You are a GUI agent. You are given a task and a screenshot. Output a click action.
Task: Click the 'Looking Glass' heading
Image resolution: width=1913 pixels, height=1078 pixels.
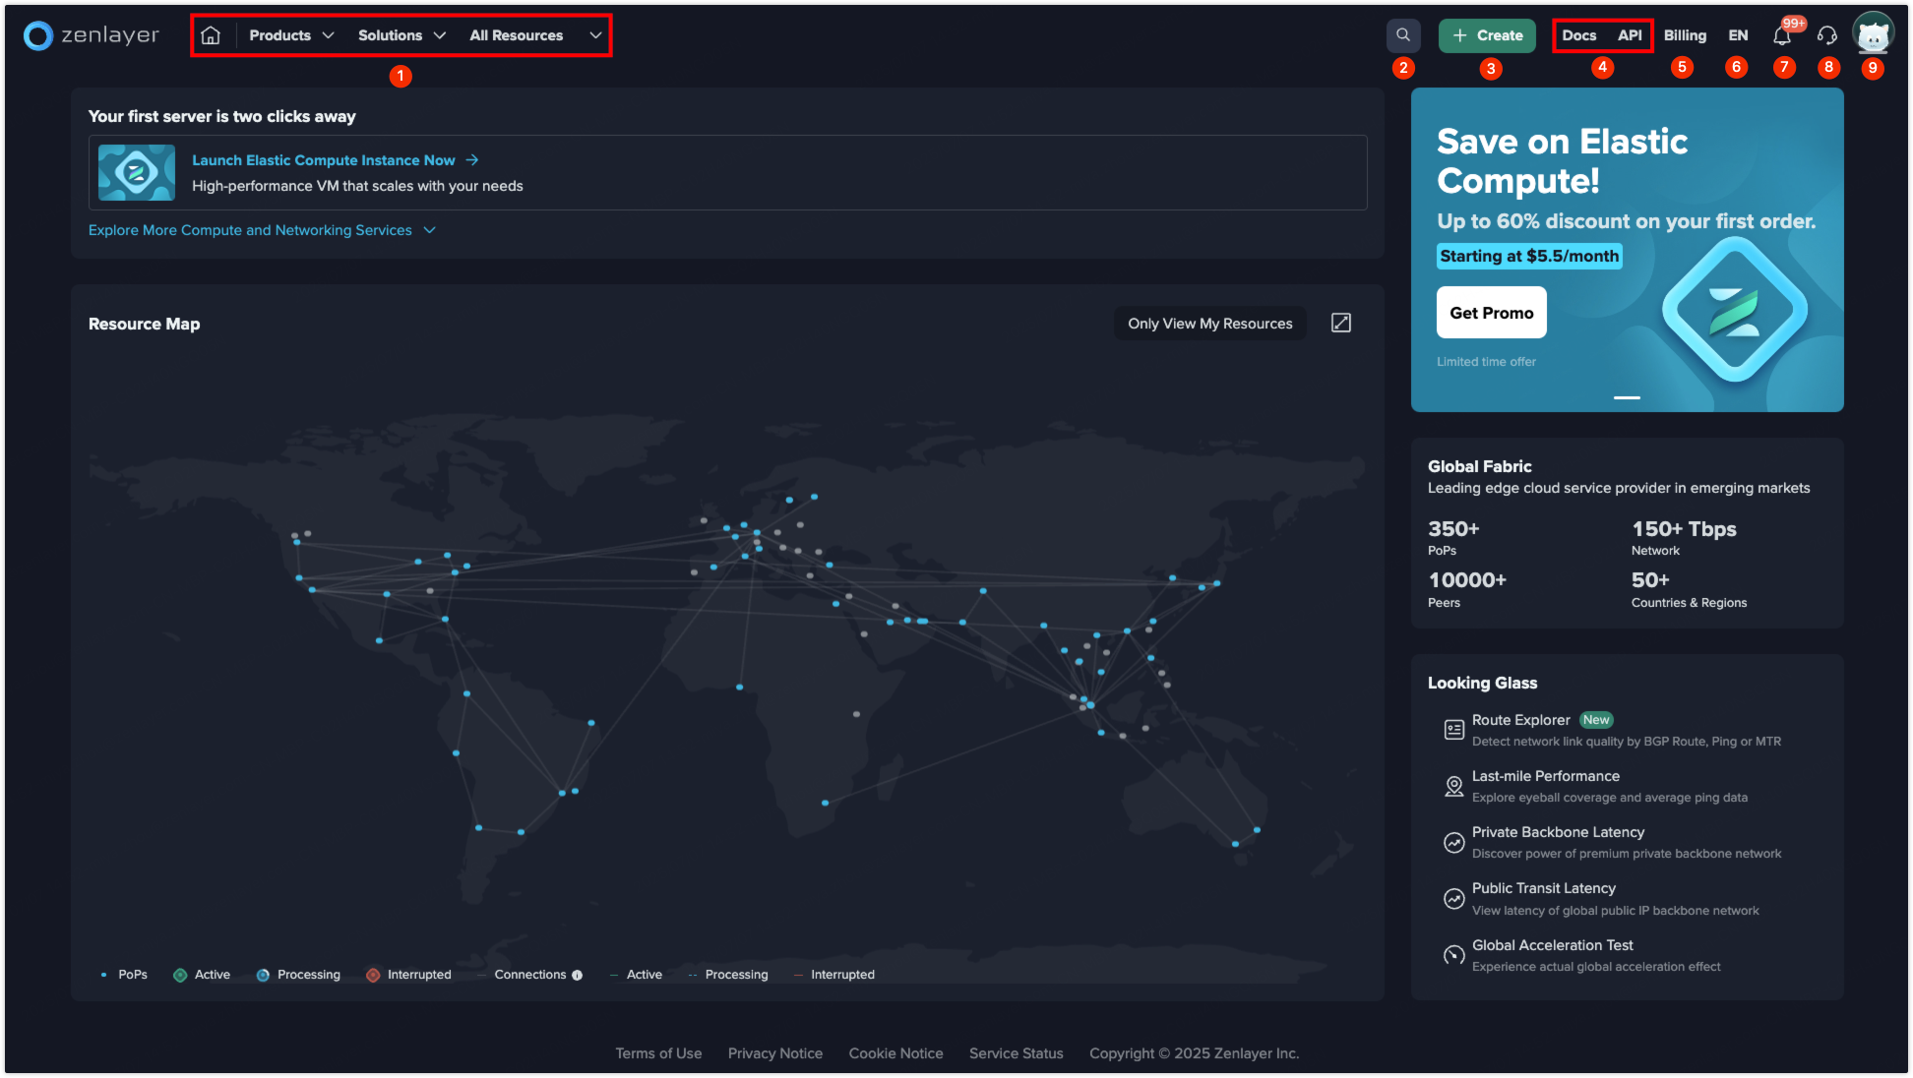tap(1482, 683)
